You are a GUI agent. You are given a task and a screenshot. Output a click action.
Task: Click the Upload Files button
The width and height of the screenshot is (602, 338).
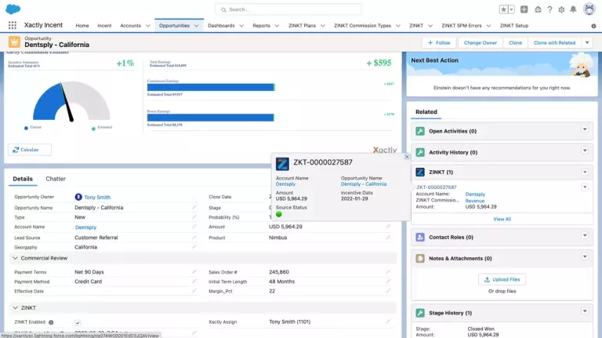502,280
